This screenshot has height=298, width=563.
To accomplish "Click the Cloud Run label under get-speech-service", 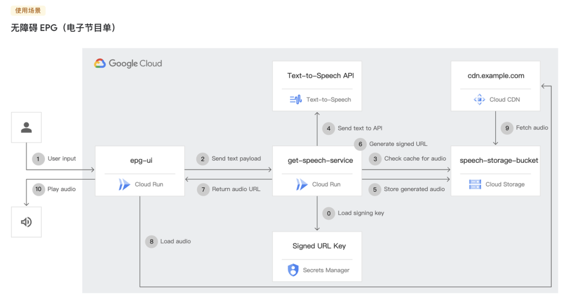I will [326, 185].
